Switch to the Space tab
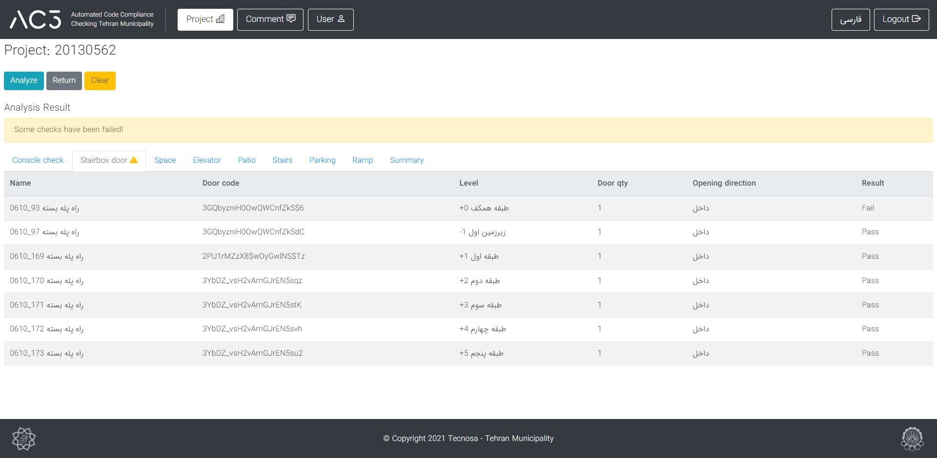 point(165,160)
